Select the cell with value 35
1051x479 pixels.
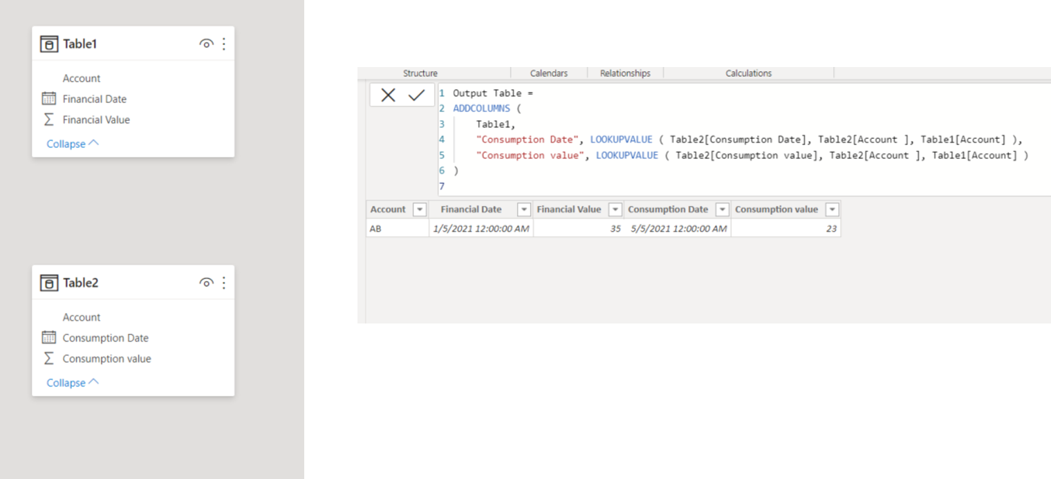coord(578,228)
